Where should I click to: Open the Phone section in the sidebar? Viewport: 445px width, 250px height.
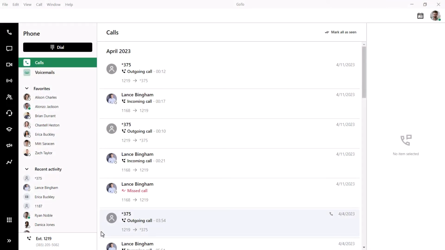pyautogui.click(x=9, y=32)
